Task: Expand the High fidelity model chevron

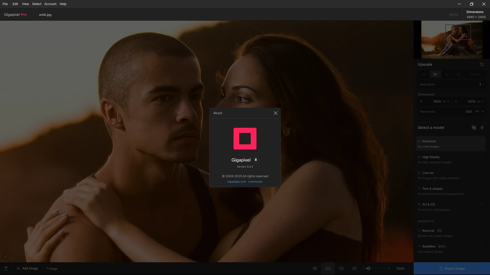Action: pos(482,157)
